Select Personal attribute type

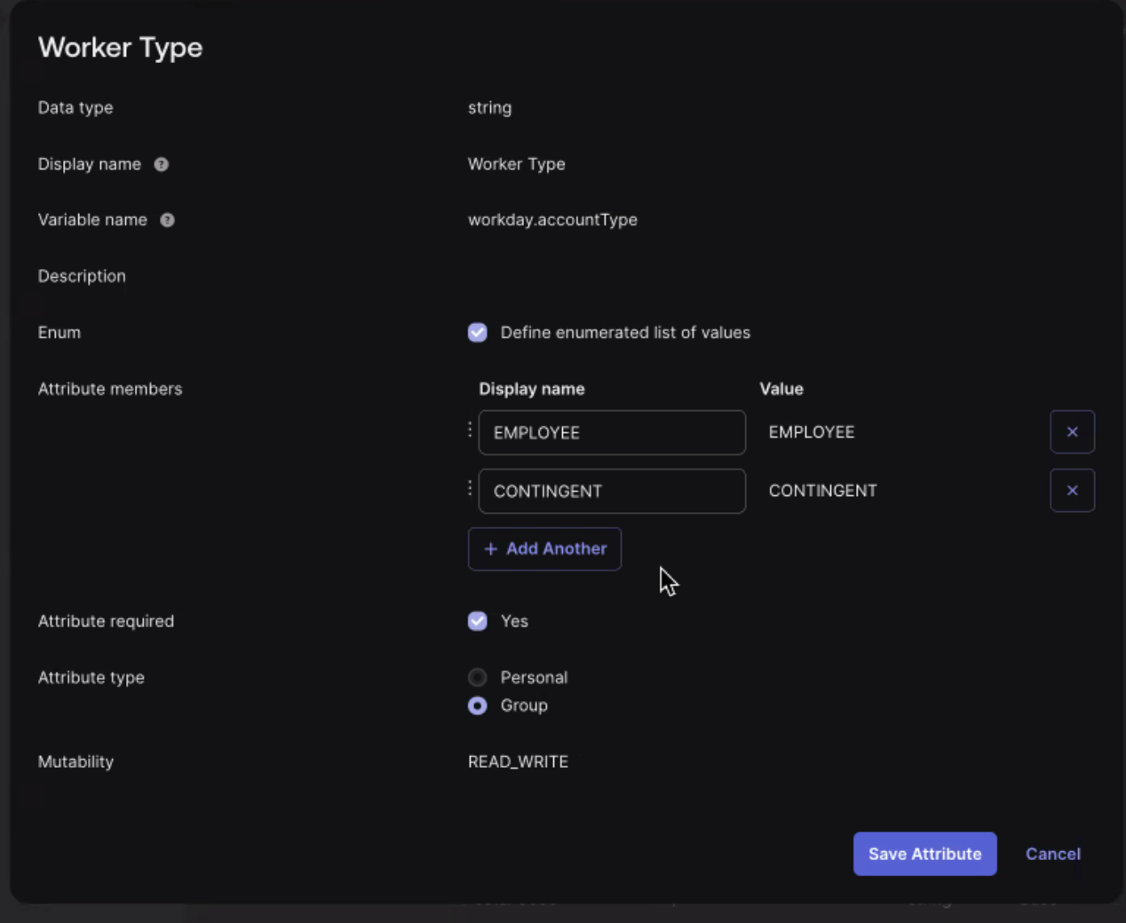[x=478, y=677]
